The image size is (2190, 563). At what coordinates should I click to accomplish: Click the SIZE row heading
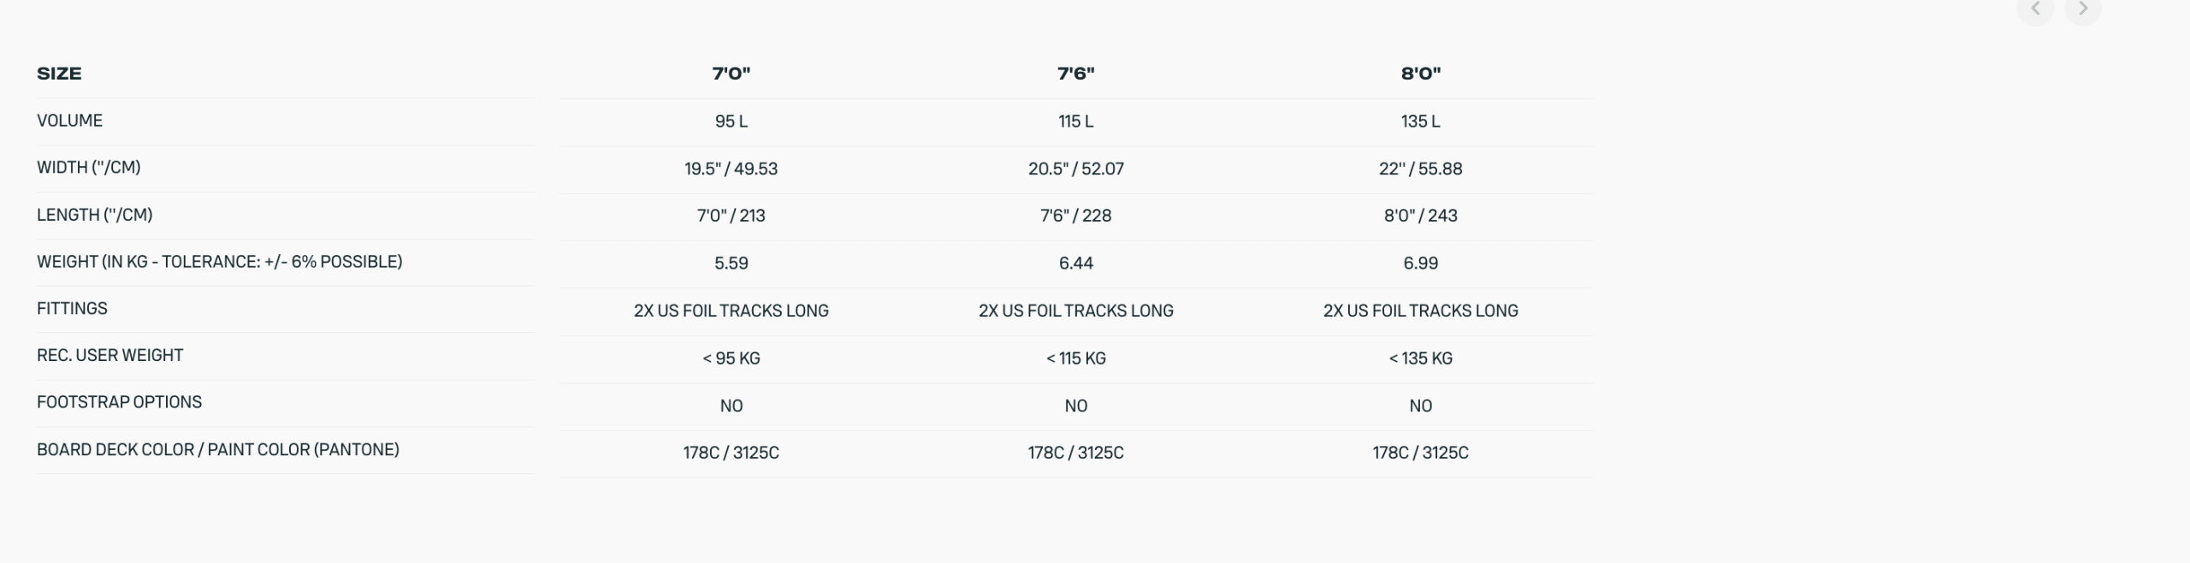point(59,74)
